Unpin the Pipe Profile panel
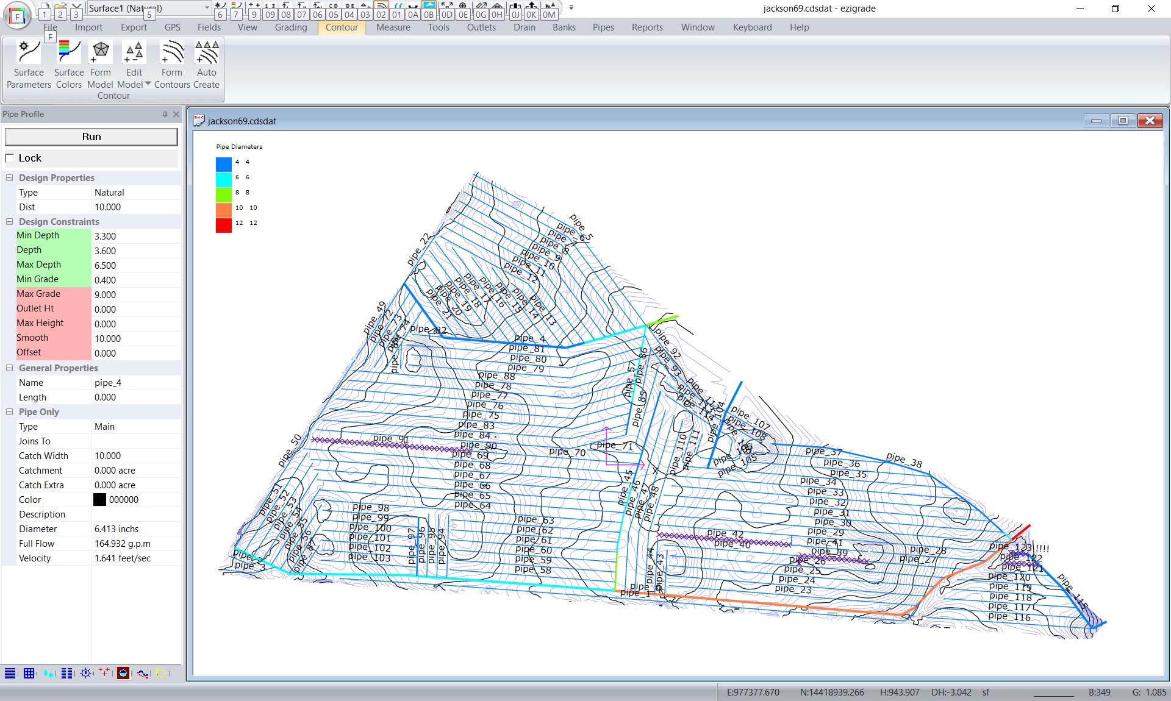This screenshot has height=701, width=1171. click(163, 114)
